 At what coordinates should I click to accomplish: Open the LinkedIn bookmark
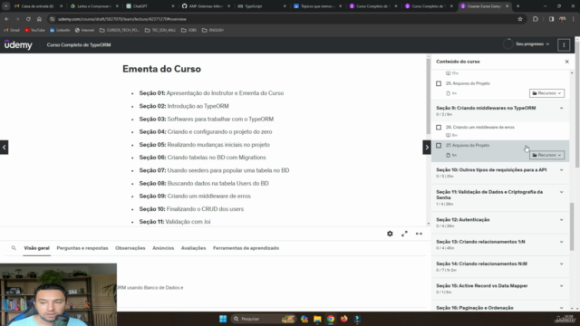pos(60,30)
